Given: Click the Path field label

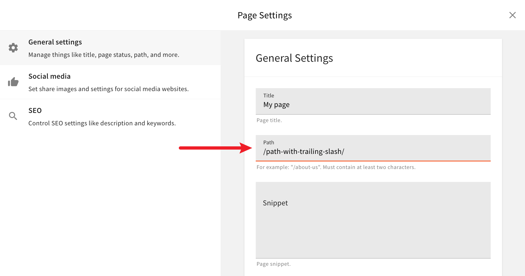Looking at the screenshot, I should click(x=268, y=142).
